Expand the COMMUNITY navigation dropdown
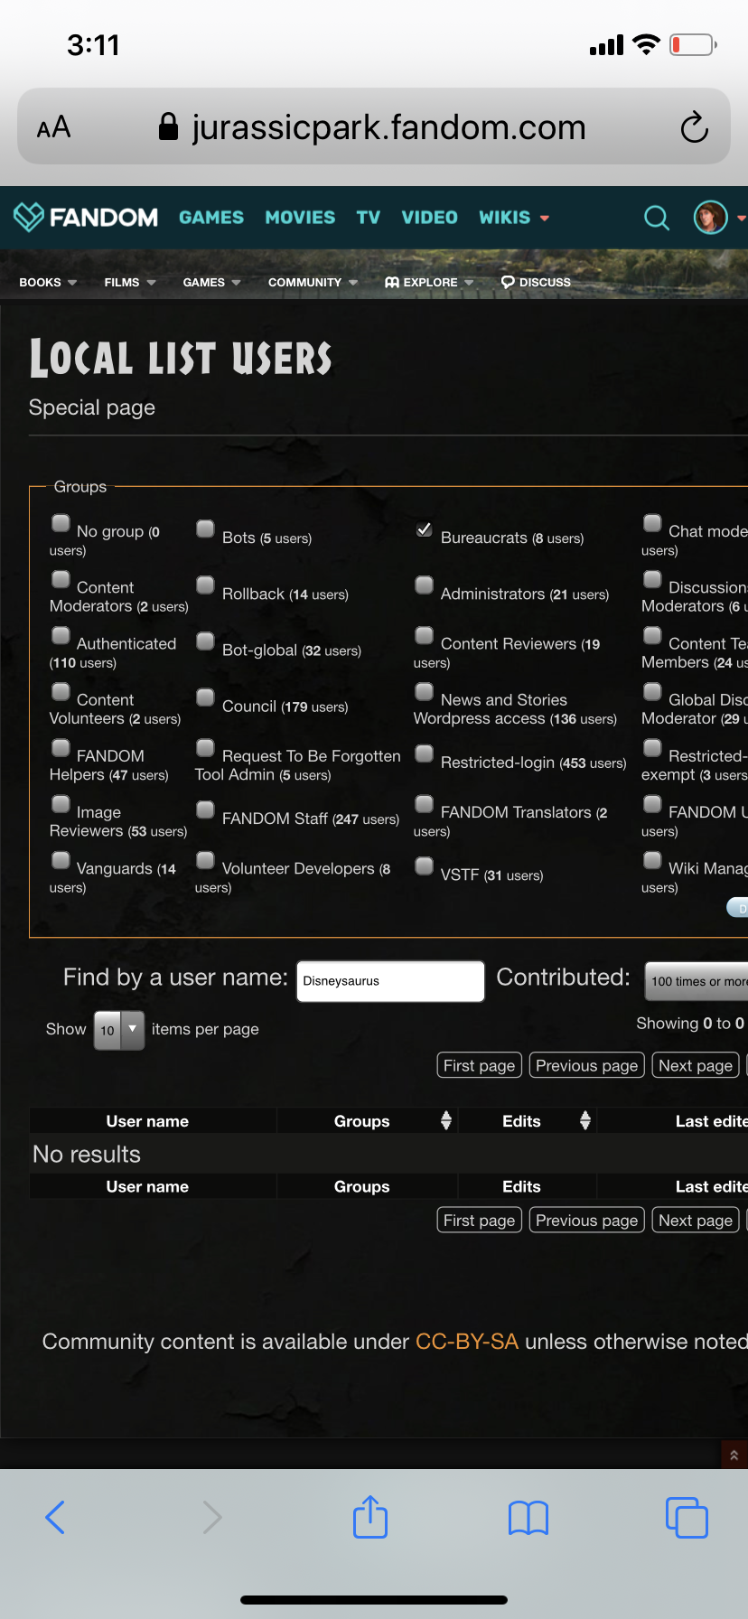The height and width of the screenshot is (1619, 748). pyautogui.click(x=313, y=283)
